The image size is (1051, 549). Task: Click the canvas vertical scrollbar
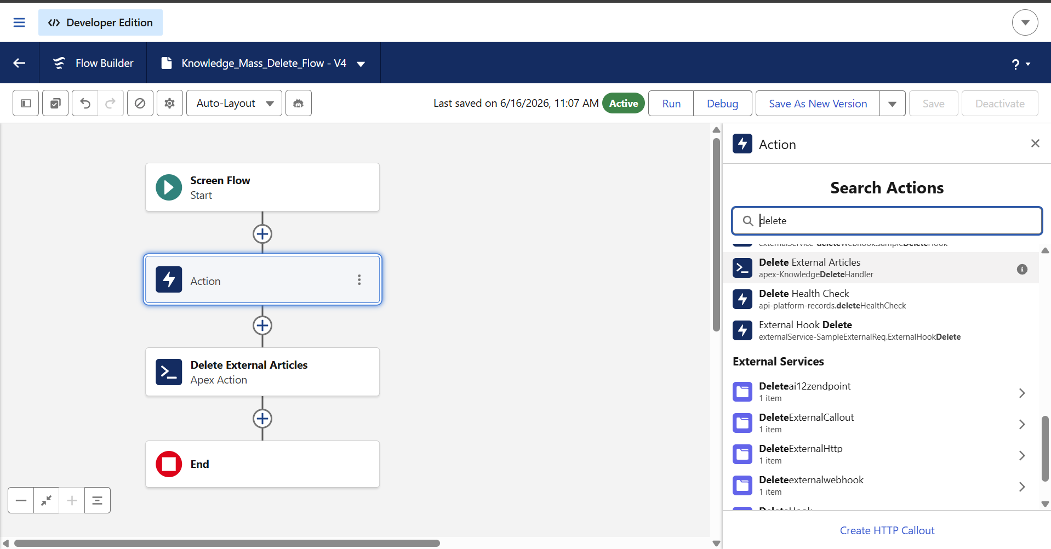tap(716, 235)
